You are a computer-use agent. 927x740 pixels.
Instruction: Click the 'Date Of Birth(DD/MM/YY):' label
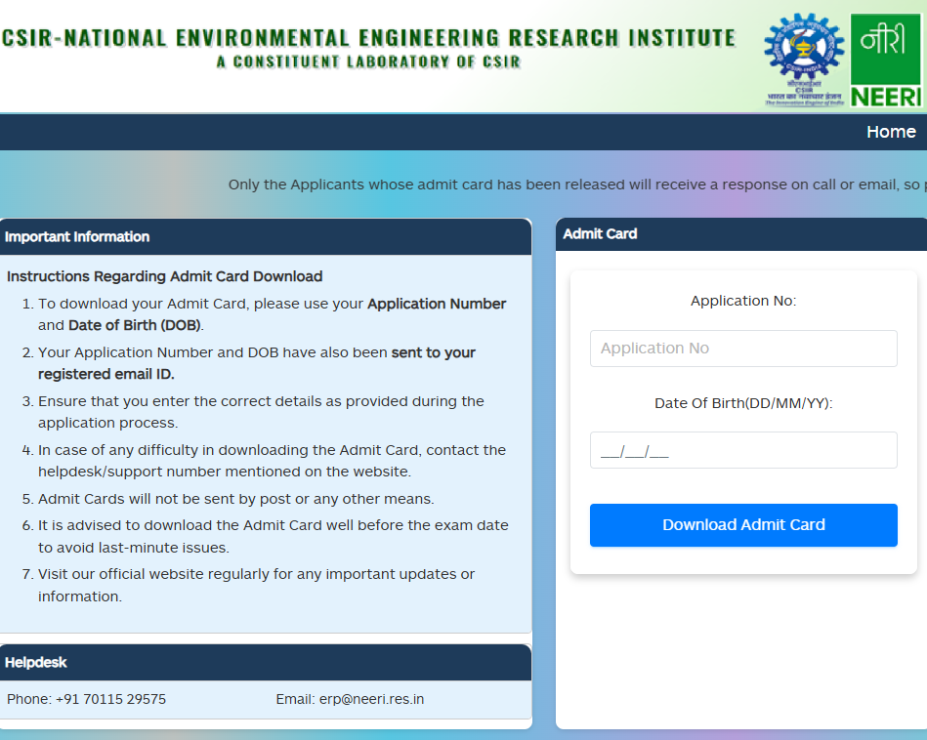742,403
